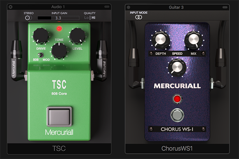Toggle INPUT MODE icon in Chorus plugin

pos(138,17)
